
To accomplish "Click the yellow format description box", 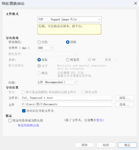I will (69, 29).
